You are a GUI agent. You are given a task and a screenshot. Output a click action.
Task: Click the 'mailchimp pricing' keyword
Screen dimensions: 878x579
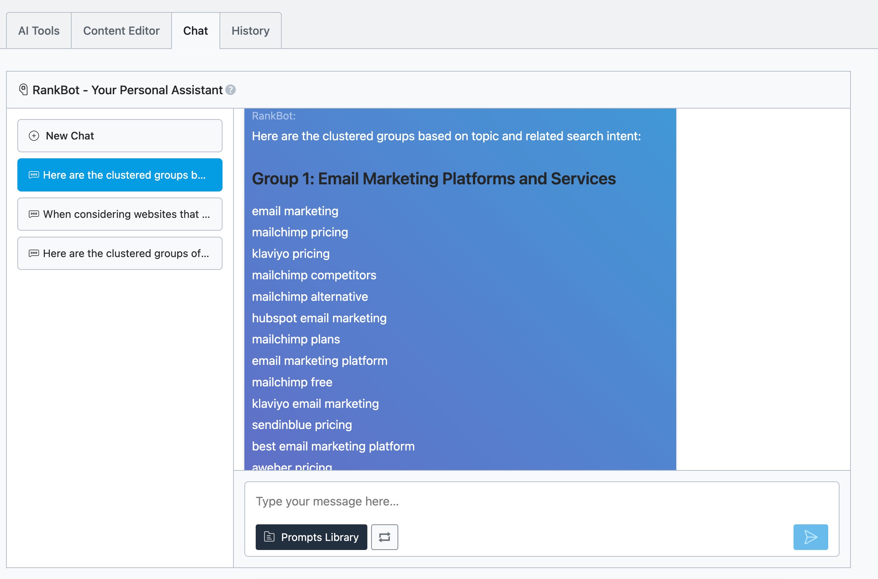[300, 232]
